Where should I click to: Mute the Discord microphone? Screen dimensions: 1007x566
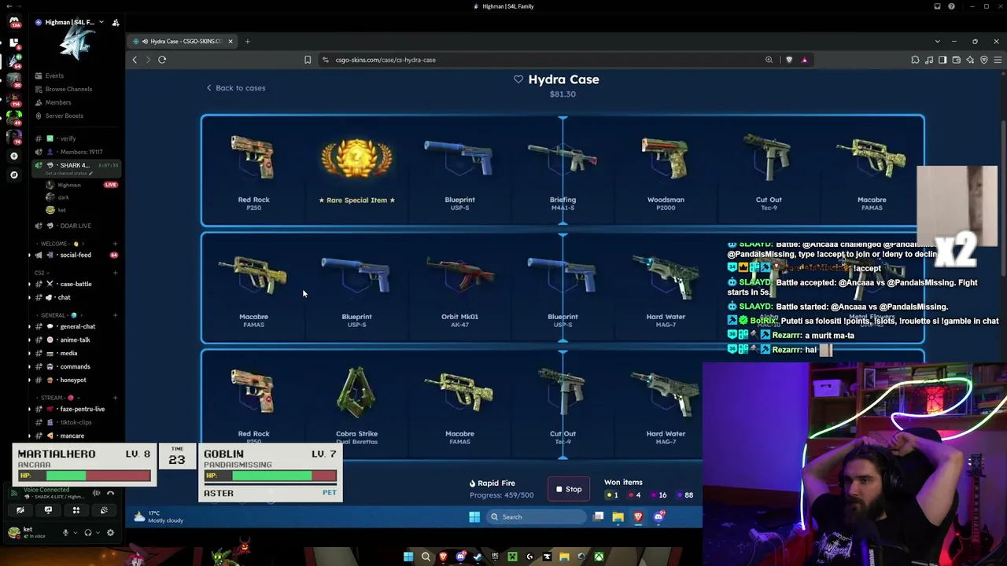point(66,532)
